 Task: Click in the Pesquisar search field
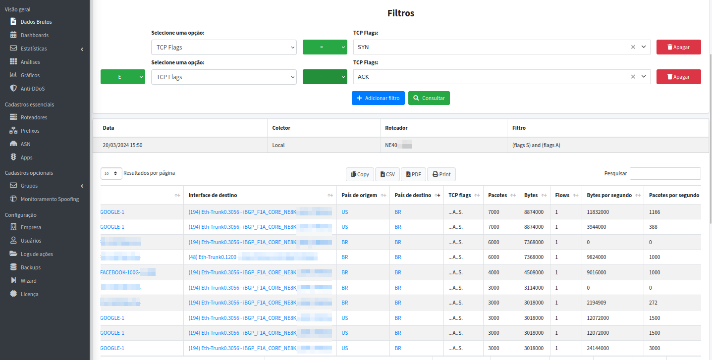click(665, 173)
